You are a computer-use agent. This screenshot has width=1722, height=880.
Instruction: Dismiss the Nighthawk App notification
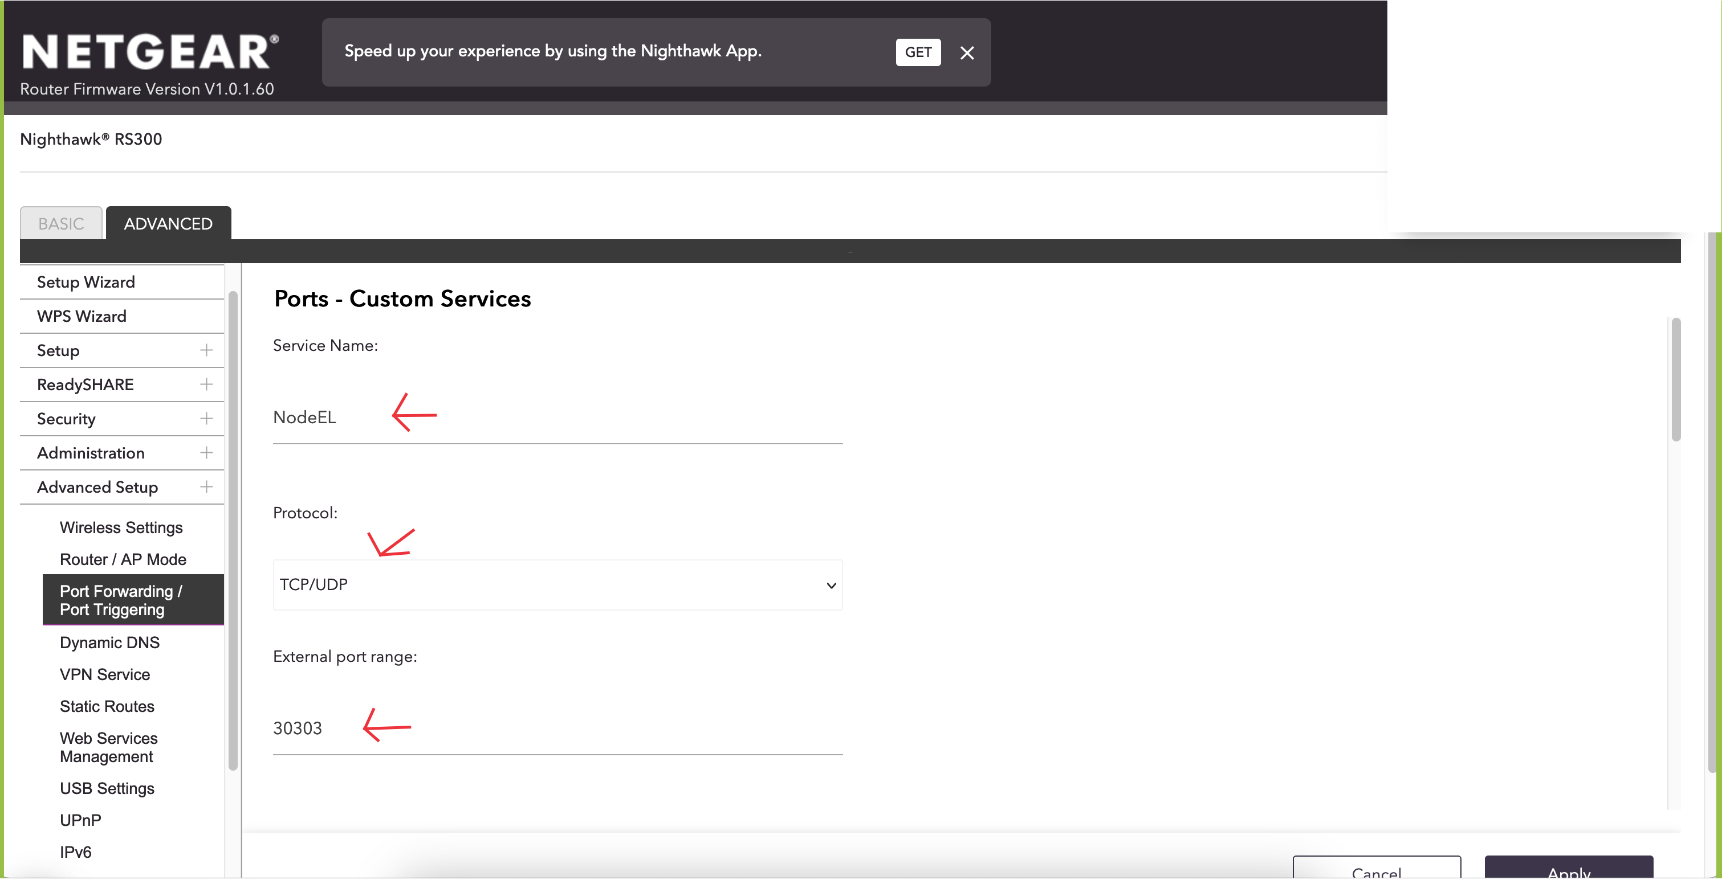click(x=966, y=52)
